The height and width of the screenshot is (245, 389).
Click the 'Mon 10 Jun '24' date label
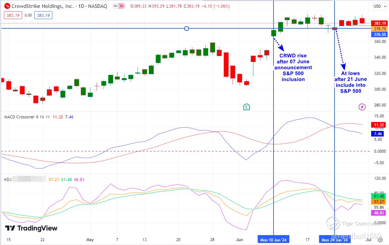coord(274,240)
